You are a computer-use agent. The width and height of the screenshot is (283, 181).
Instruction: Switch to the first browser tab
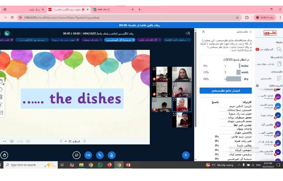pos(23,9)
